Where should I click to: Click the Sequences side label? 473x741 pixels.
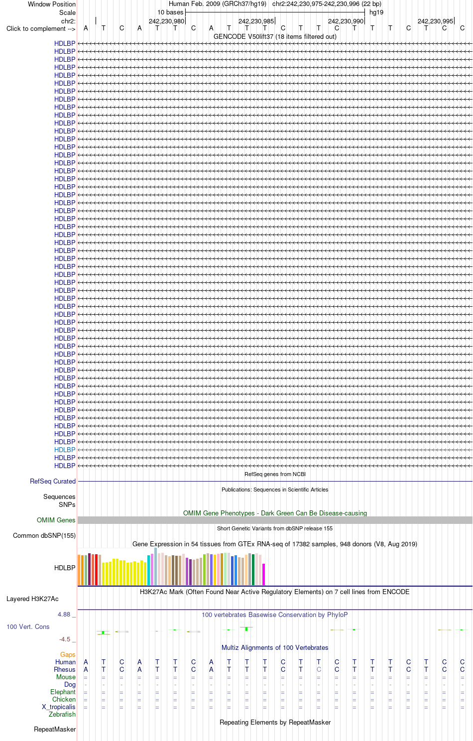click(x=59, y=496)
